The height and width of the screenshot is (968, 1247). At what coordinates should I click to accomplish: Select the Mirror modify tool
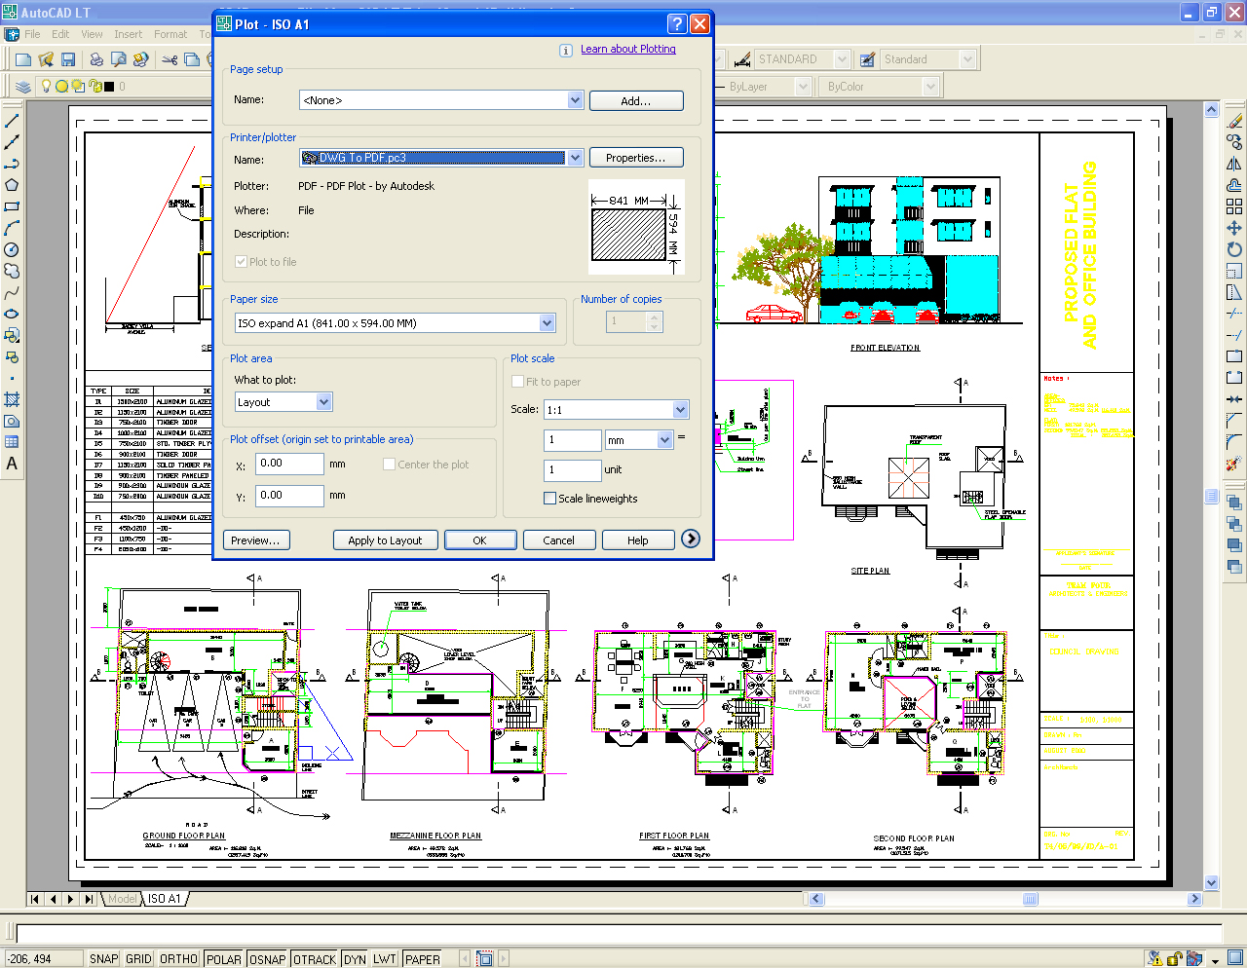(1234, 164)
